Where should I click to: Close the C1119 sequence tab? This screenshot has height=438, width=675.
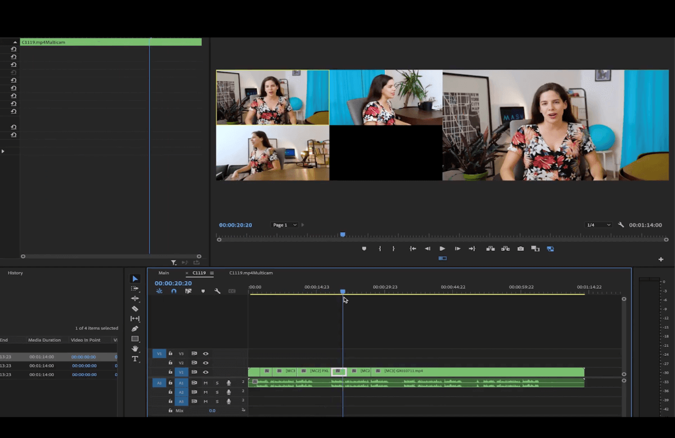187,273
